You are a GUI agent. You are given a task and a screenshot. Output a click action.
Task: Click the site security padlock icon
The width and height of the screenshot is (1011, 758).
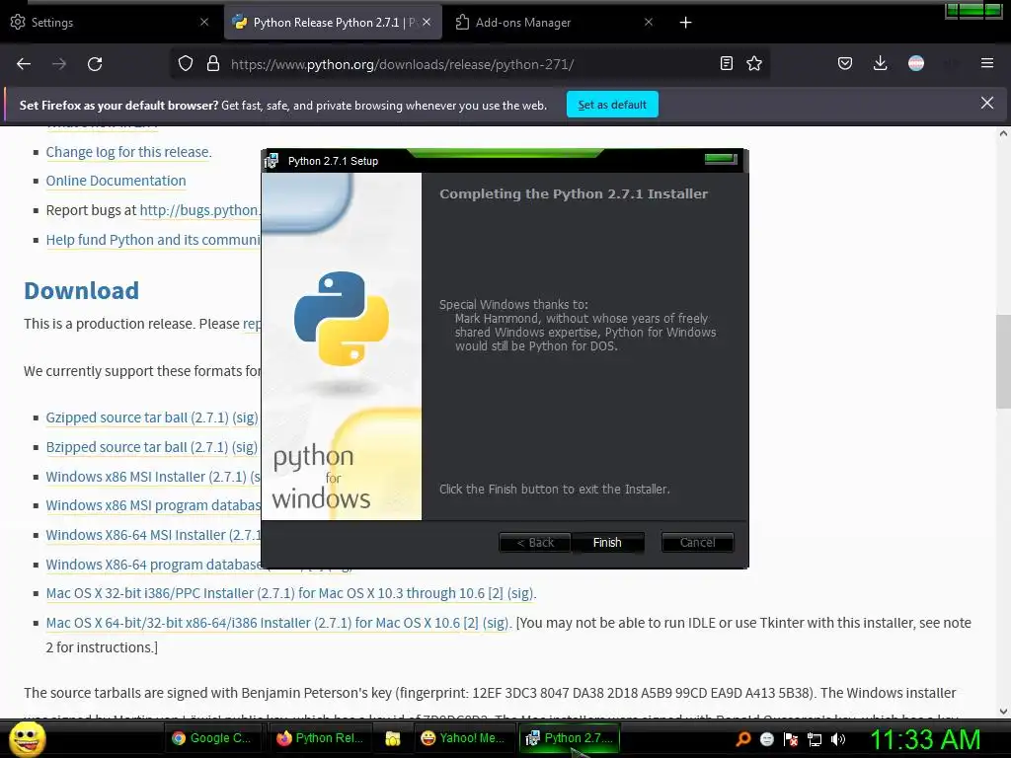coord(213,64)
